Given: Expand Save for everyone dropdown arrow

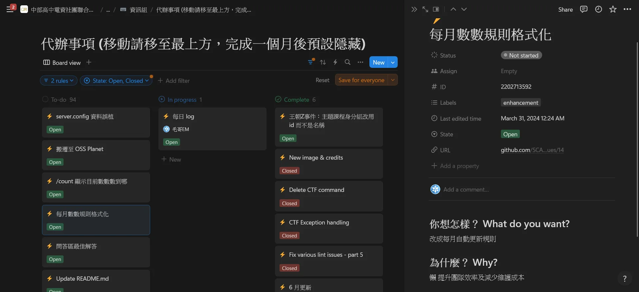Looking at the screenshot, I should coord(393,80).
